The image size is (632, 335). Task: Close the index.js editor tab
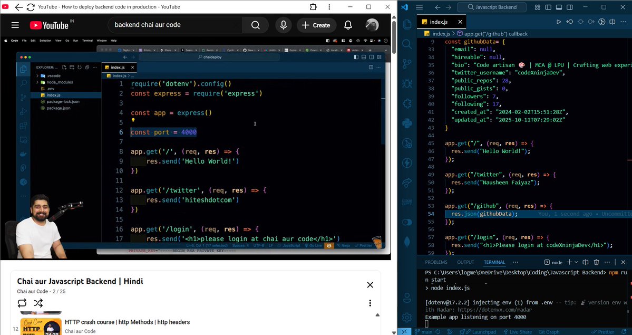point(460,22)
